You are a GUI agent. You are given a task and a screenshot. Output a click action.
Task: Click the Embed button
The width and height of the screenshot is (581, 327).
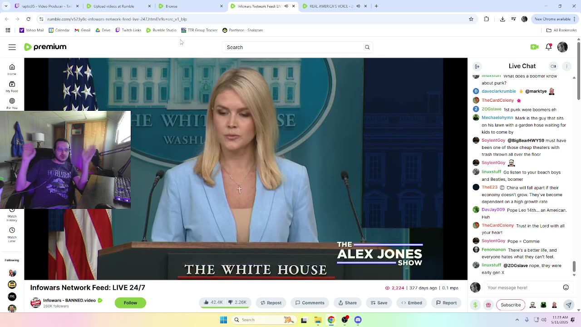[x=411, y=303]
